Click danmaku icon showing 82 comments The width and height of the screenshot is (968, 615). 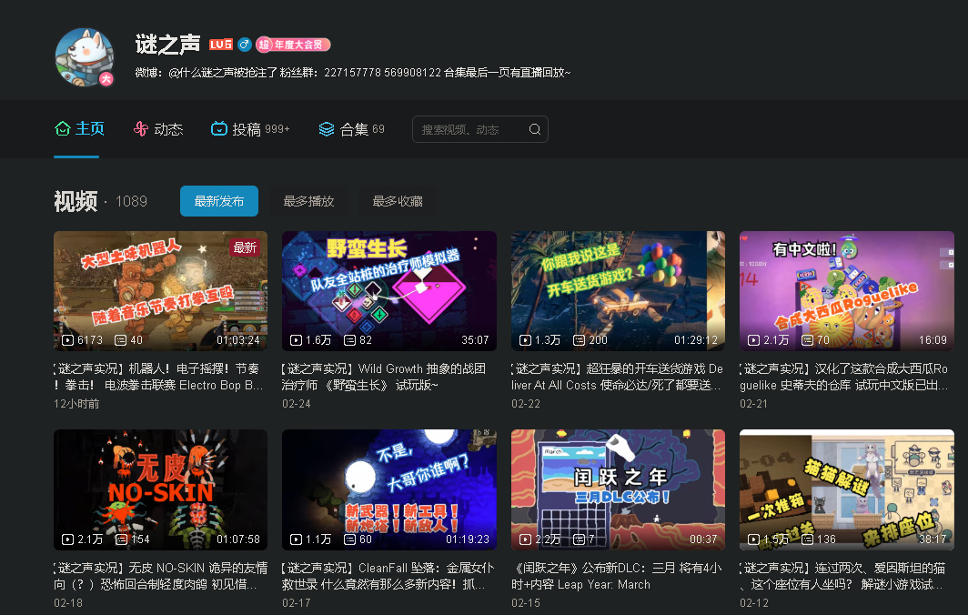click(x=349, y=340)
